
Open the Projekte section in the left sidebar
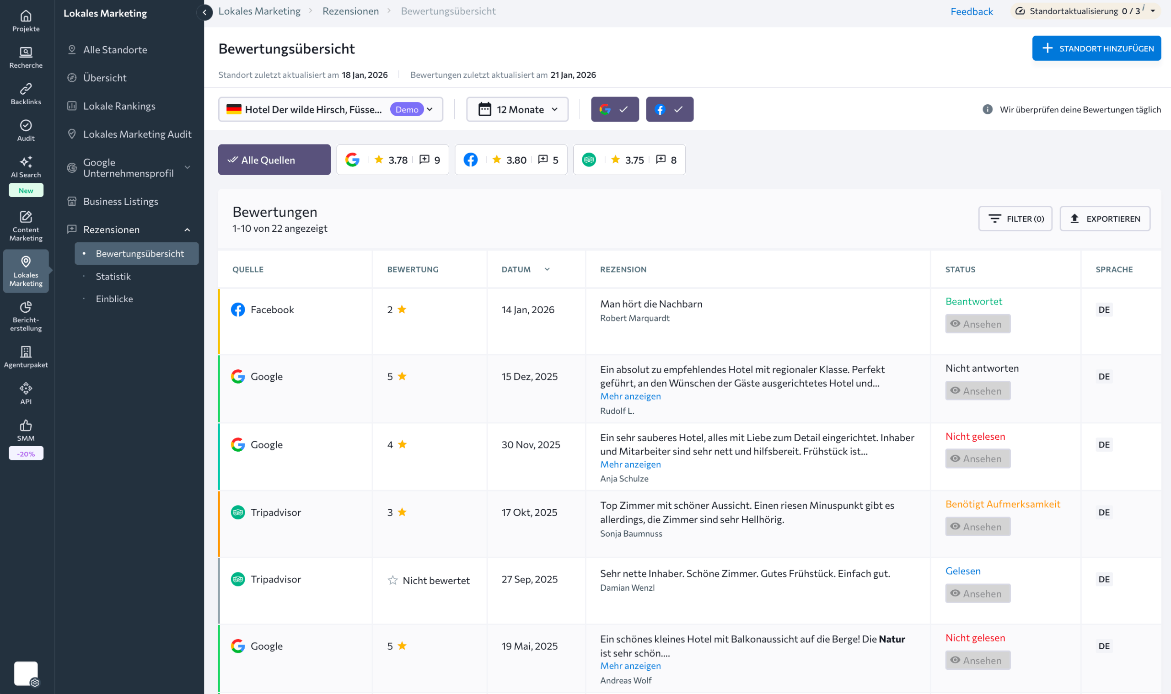26,20
